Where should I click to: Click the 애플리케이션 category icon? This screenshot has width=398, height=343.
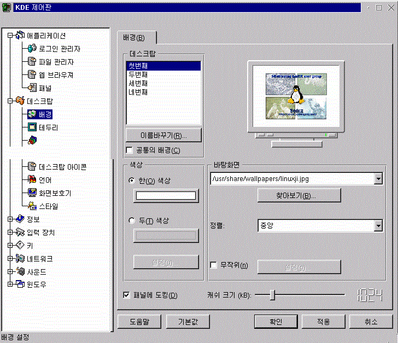[x=20, y=36]
